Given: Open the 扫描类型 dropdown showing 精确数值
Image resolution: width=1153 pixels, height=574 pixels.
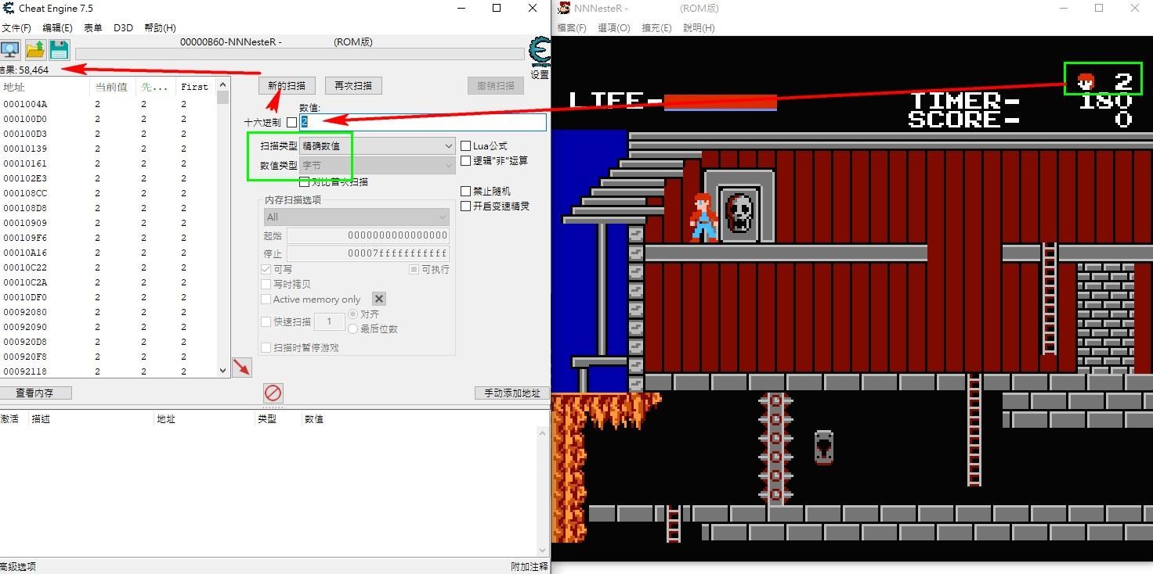Looking at the screenshot, I should tap(377, 146).
